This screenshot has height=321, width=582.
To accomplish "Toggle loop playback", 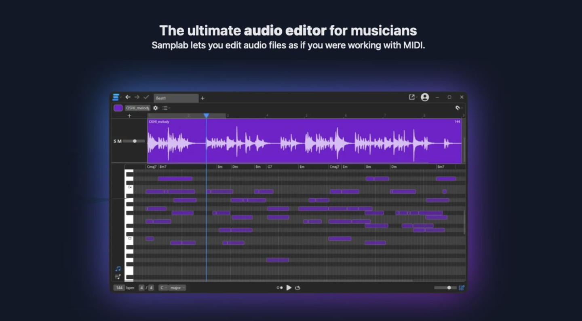I will point(298,288).
